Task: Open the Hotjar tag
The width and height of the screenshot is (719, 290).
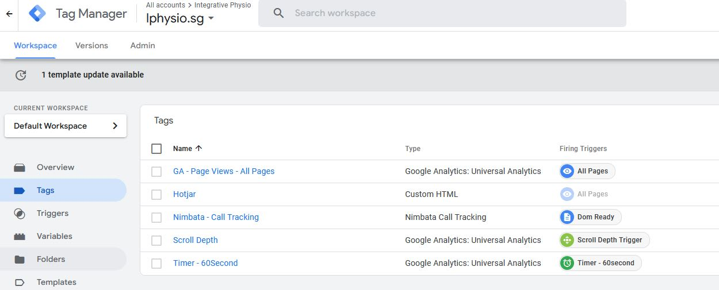Action: click(x=185, y=194)
